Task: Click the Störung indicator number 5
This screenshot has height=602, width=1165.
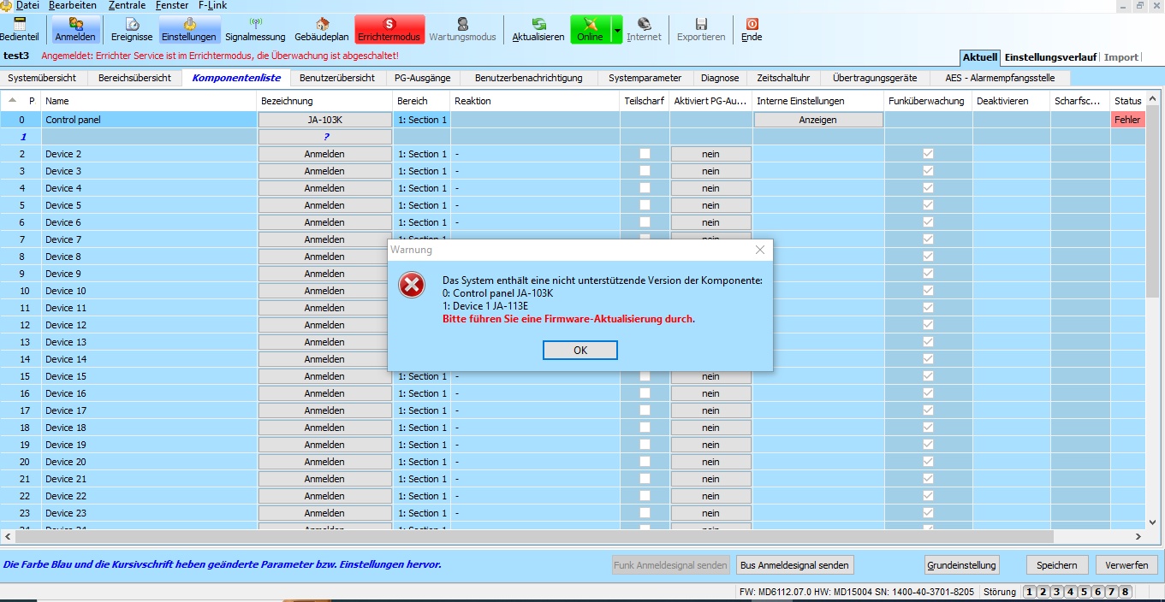Action: [1084, 592]
